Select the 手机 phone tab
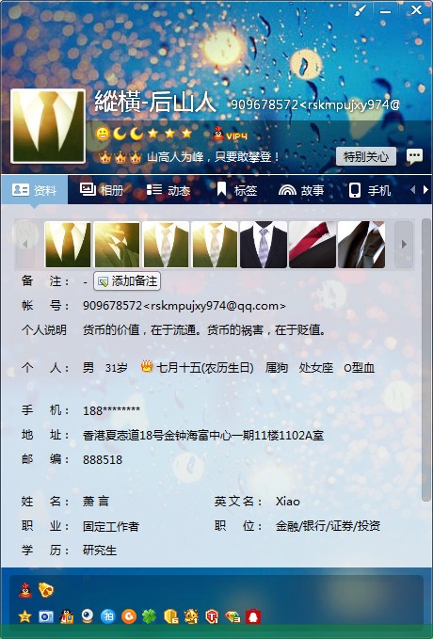This screenshot has width=433, height=639. 370,190
